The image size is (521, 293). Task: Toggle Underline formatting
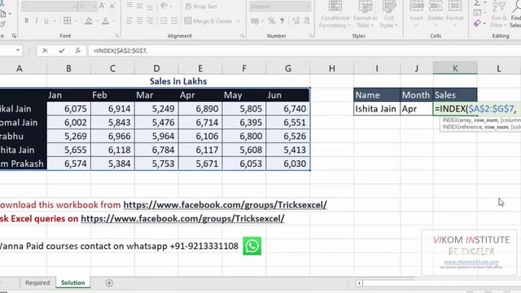[x=46, y=20]
